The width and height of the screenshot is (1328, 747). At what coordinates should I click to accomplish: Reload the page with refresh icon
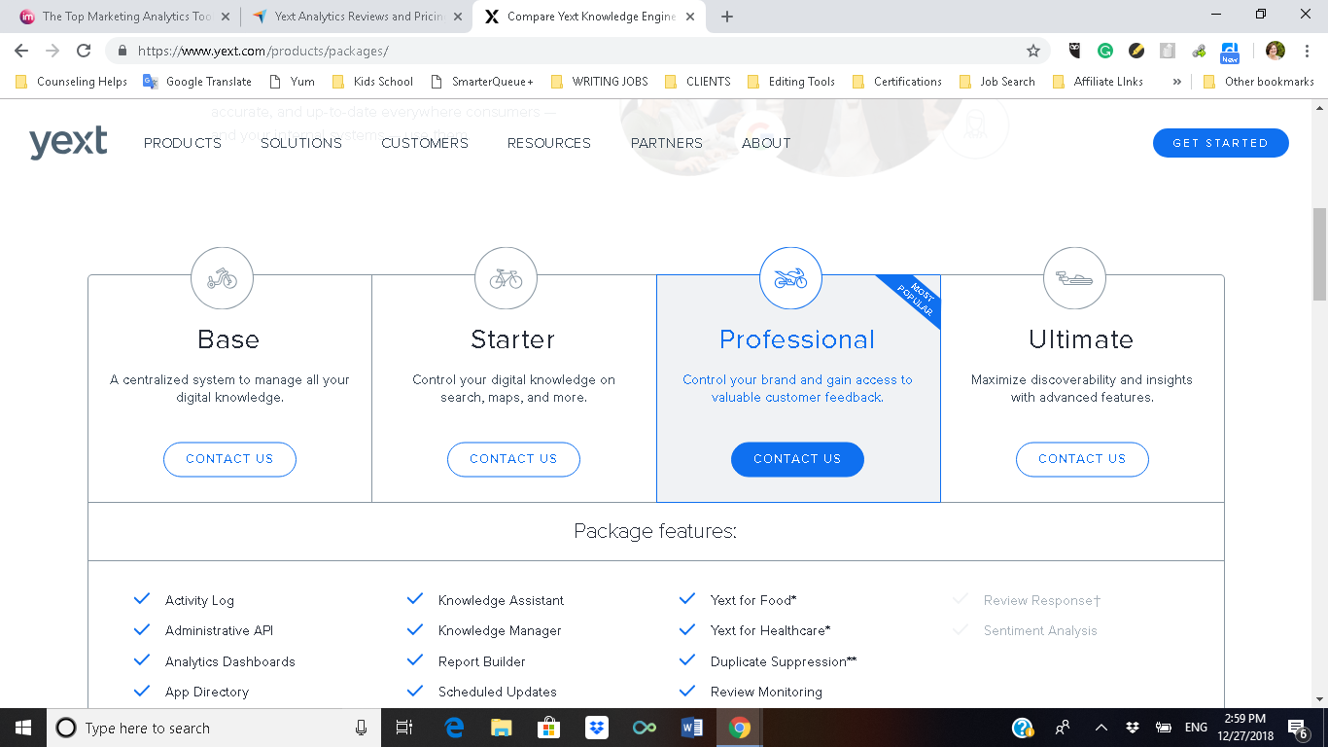click(84, 51)
